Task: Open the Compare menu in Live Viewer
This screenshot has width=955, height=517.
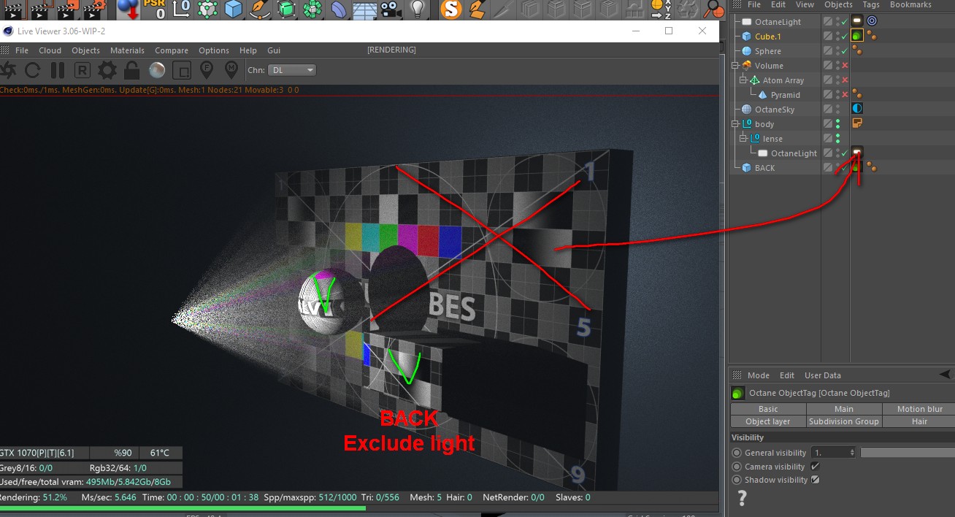Action: (171, 50)
